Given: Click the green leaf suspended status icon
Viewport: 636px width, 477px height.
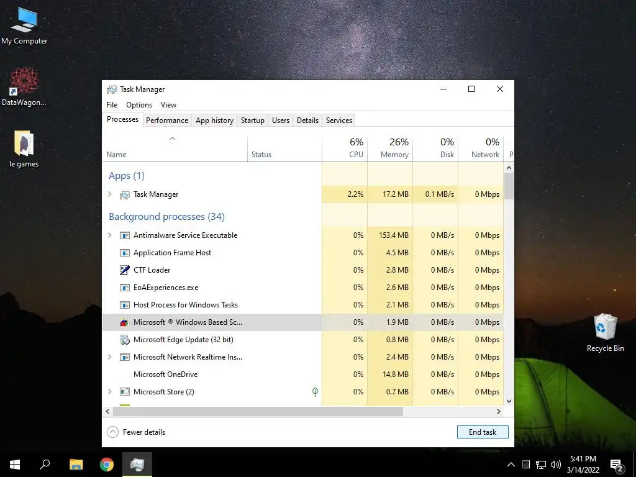Looking at the screenshot, I should [x=315, y=391].
